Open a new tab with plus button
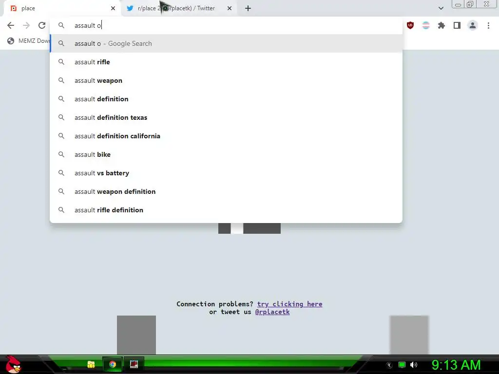The width and height of the screenshot is (499, 374). click(248, 9)
